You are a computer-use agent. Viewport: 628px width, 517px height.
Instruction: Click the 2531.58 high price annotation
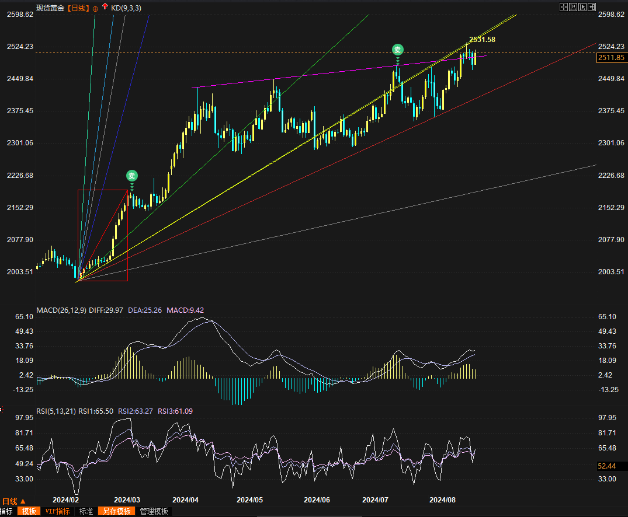(483, 40)
